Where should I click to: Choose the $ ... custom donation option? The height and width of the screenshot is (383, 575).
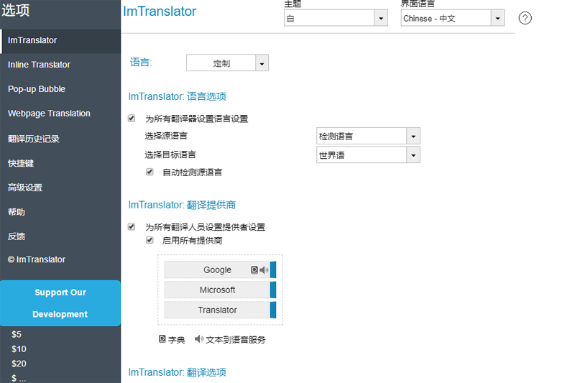coord(19,378)
